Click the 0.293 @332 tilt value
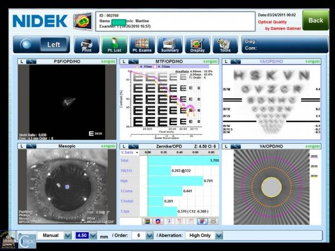Viewport: 335px width, 251px height. 181,171
